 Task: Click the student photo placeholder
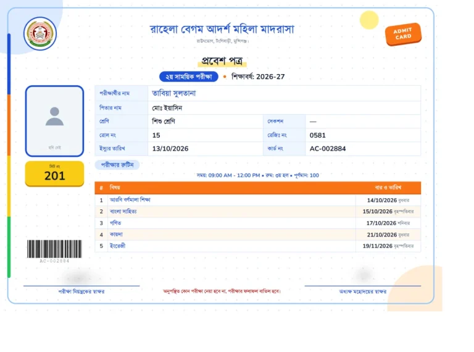click(x=54, y=121)
